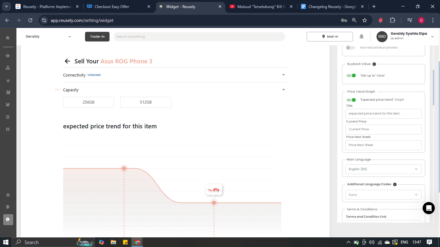Viewport: 440px width, 247px height.
Task: Open the Chrome Extensions puzzle icon
Action: point(392,20)
